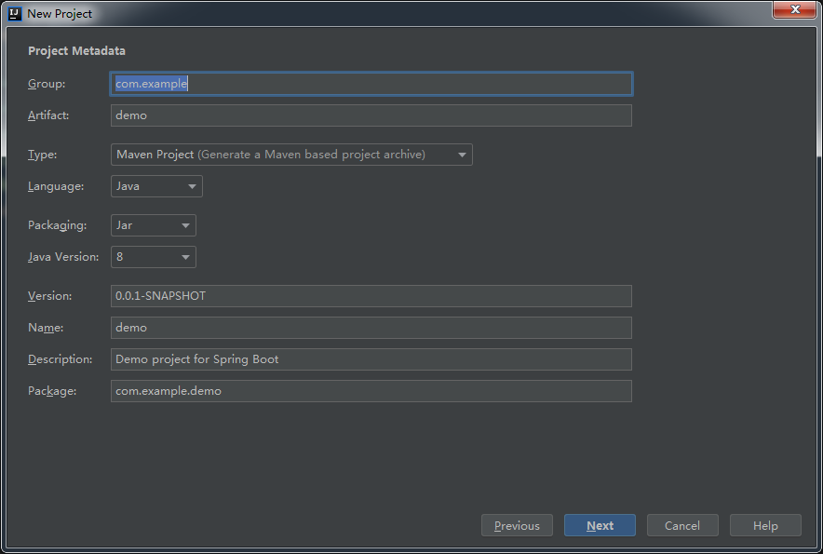Image resolution: width=823 pixels, height=554 pixels.
Task: Select the Version field showing 0.0.1-SNAPSHOT
Action: tap(372, 295)
